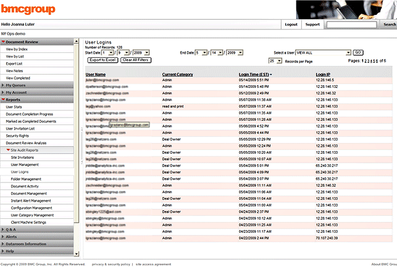Click the bmcgroup logo
This screenshot has height=267, width=397.
pyautogui.click(x=28, y=9)
